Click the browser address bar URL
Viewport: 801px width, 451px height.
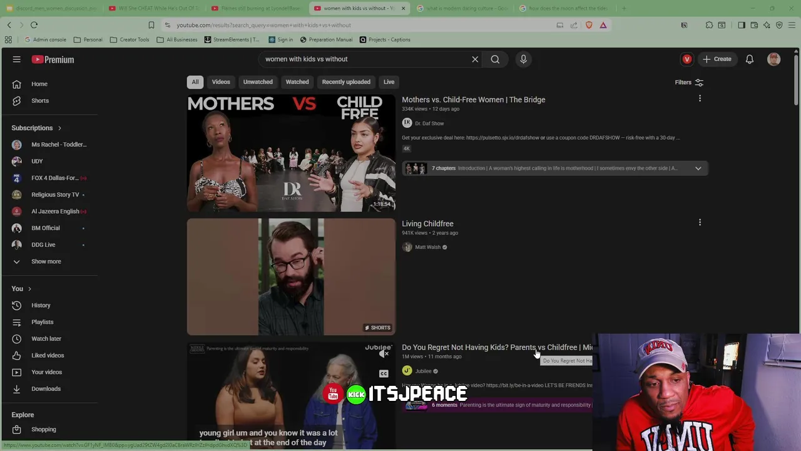(x=263, y=25)
